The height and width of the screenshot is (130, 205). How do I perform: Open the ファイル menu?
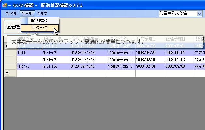tap(11, 14)
